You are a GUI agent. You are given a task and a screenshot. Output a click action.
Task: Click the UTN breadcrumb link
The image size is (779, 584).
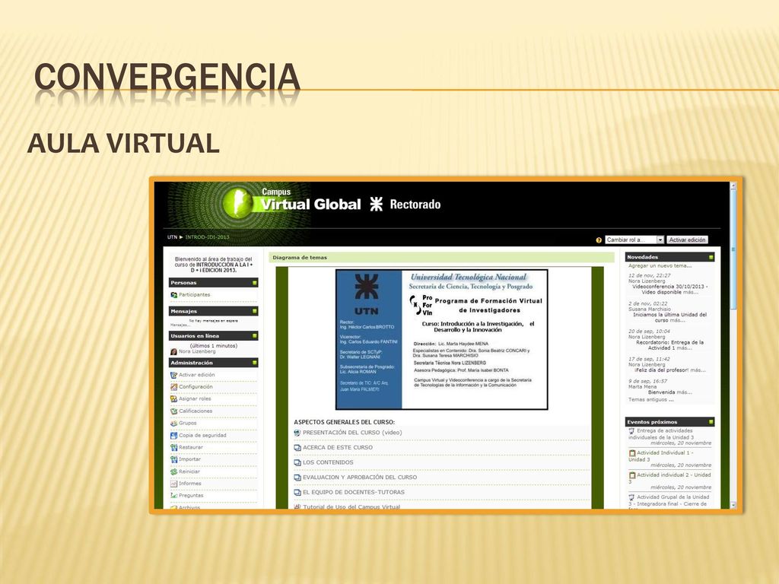tap(173, 237)
